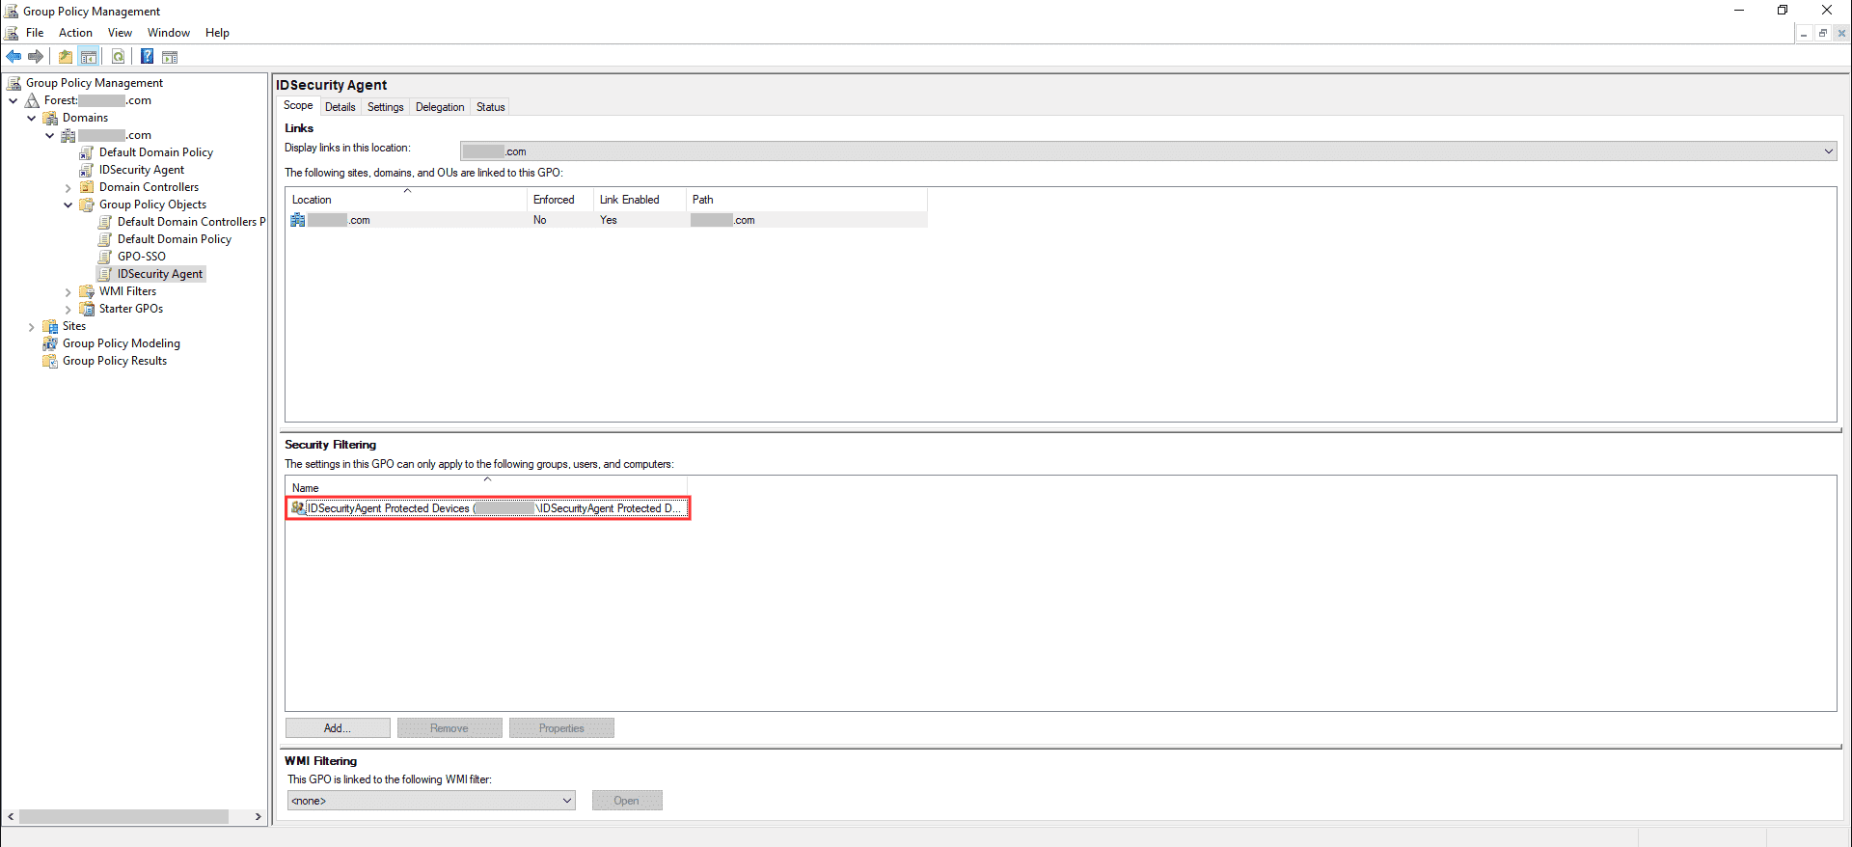Collapse the Domains node
Viewport: 1852px width, 847px height.
[32, 118]
